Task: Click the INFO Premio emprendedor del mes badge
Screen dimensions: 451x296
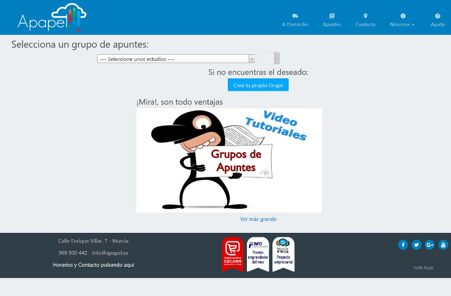Action: [x=258, y=254]
